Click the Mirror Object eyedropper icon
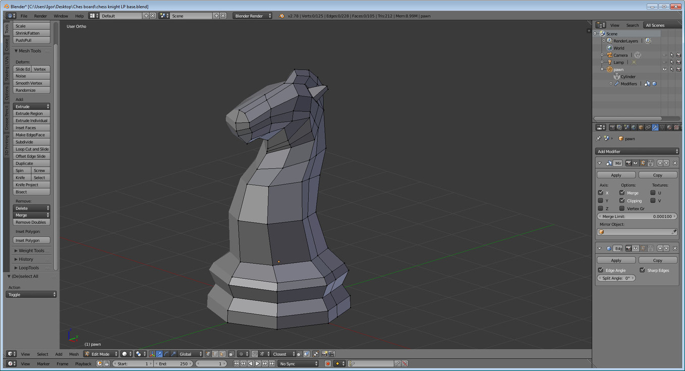Viewport: 685px width, 371px height. (x=674, y=232)
